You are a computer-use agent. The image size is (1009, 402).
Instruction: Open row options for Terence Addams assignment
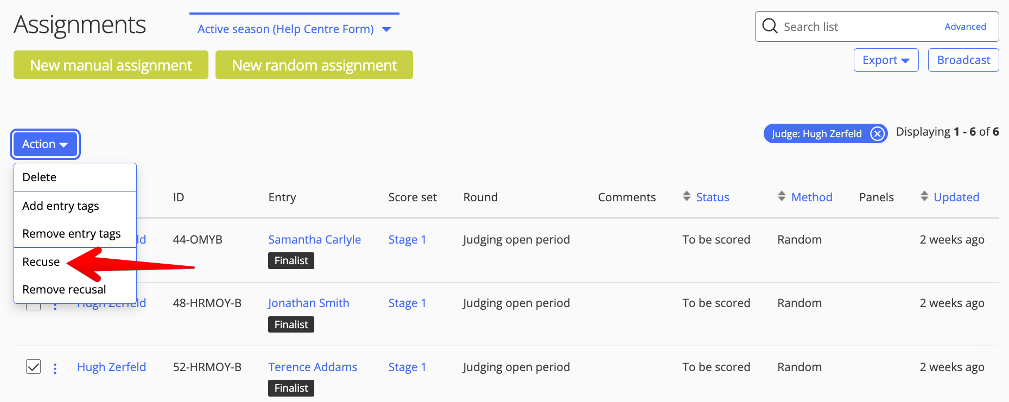pyautogui.click(x=55, y=368)
